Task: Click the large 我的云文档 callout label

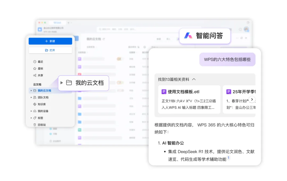Action: tap(90, 83)
